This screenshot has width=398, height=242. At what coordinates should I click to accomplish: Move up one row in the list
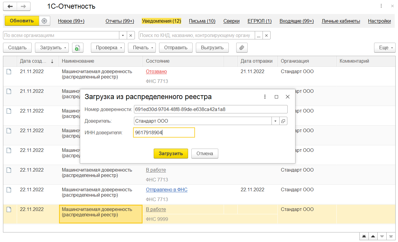pos(373,236)
